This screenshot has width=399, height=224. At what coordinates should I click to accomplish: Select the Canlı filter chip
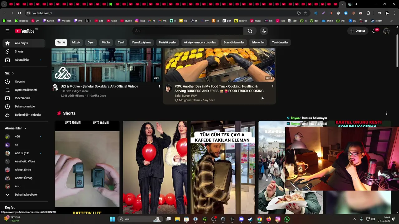pyautogui.click(x=121, y=42)
